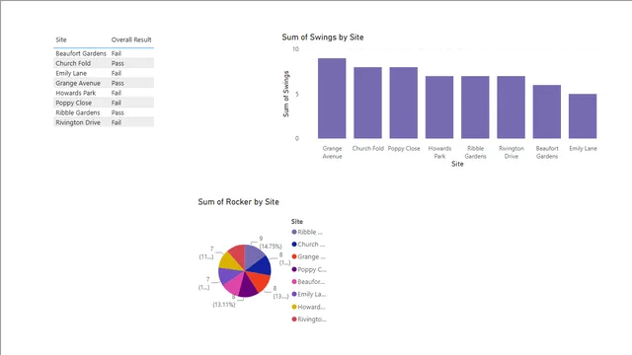The width and height of the screenshot is (632, 355).
Task: Click the Pass result for Church Fold
Action: (118, 63)
